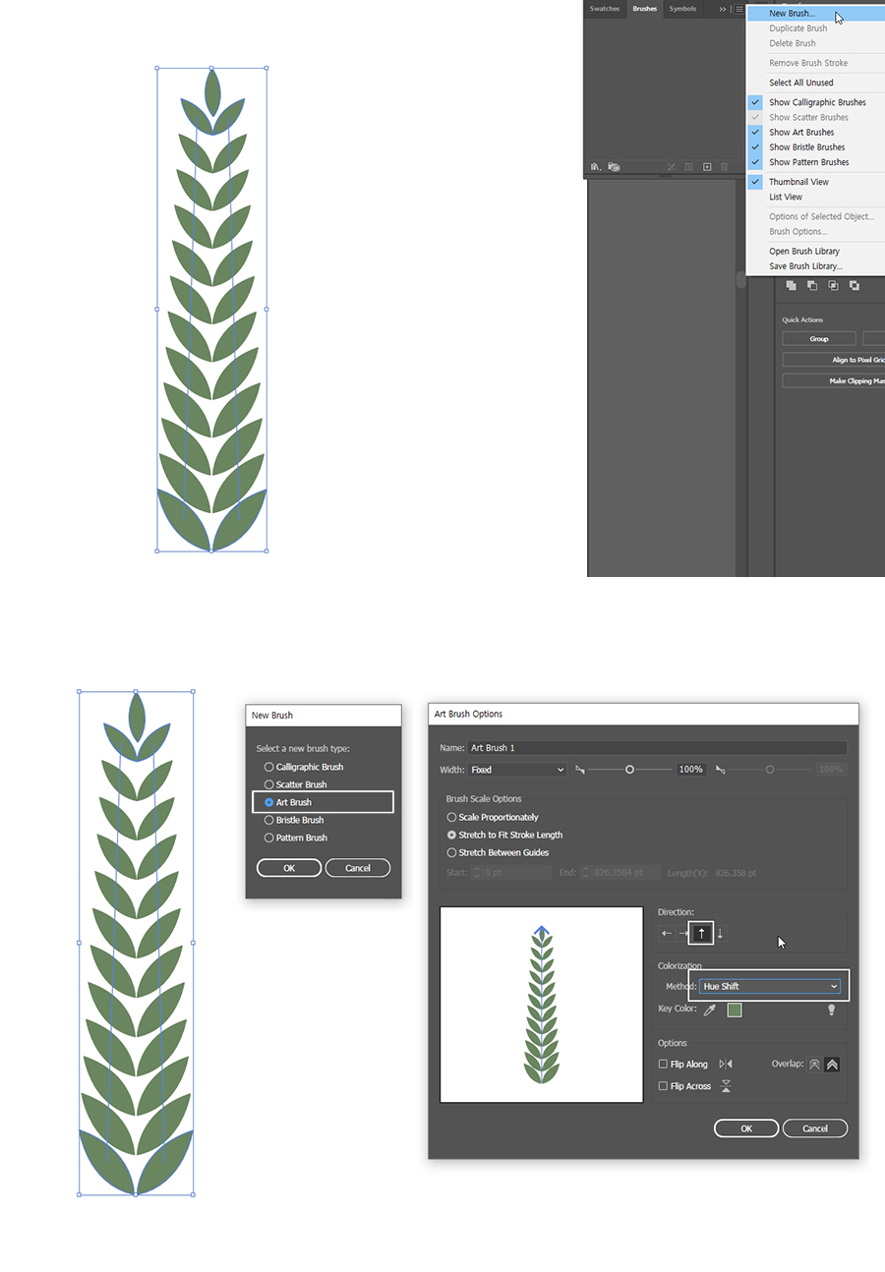885x1272 pixels.
Task: Cancel the Art Brush Options dialog
Action: (x=815, y=1128)
